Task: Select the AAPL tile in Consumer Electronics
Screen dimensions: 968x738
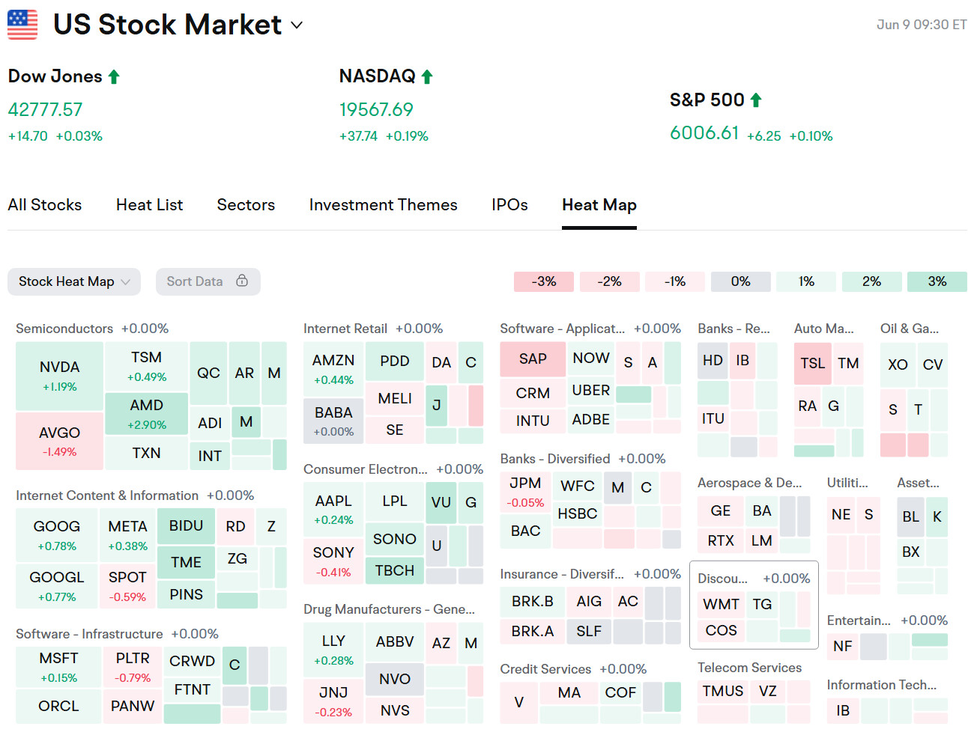Action: pyautogui.click(x=333, y=509)
